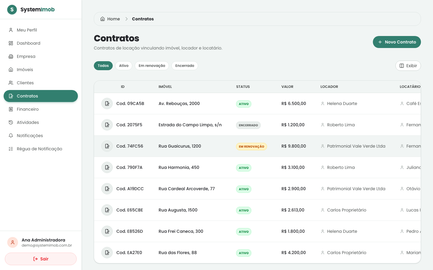Screen dimensions: 433x270
Task: Open Clientes in sidebar
Action: pos(41,83)
